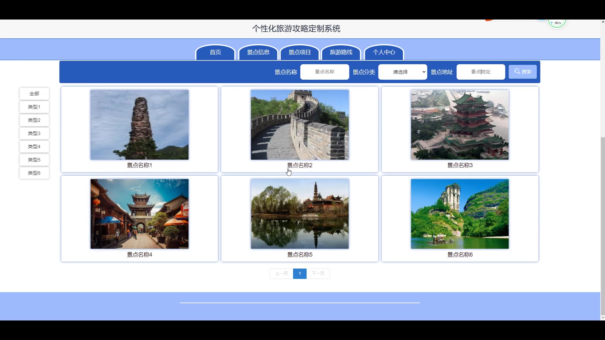
Task: Filter attractions by 类型1
Action: [34, 107]
